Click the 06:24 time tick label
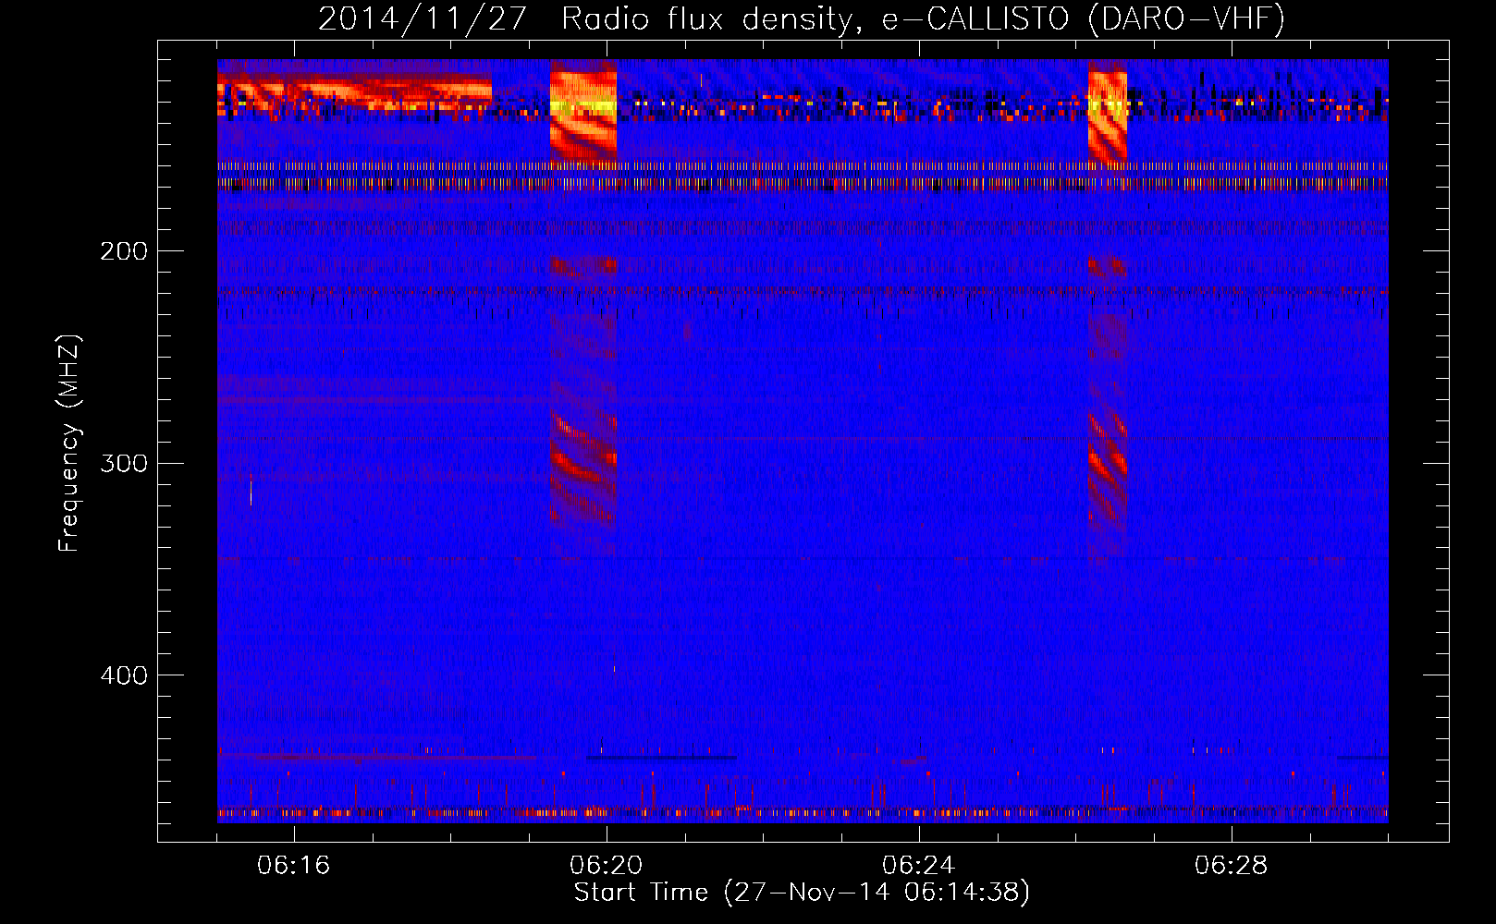The image size is (1496, 924). coord(919,866)
